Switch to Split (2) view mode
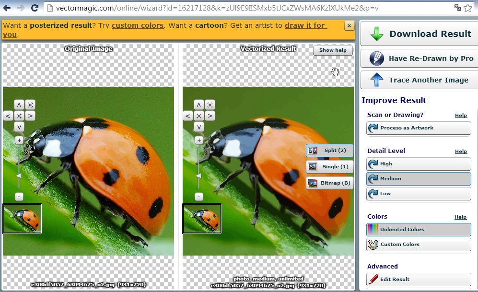Image resolution: width=478 pixels, height=292 pixels. point(330,150)
